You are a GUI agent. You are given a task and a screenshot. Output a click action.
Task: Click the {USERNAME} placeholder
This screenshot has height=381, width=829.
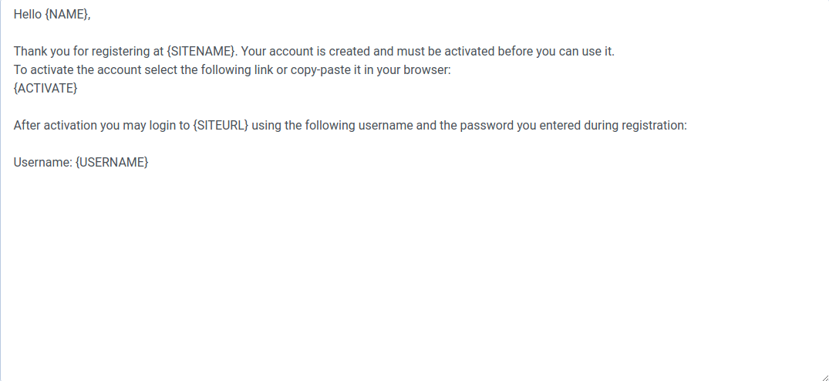[x=112, y=163]
